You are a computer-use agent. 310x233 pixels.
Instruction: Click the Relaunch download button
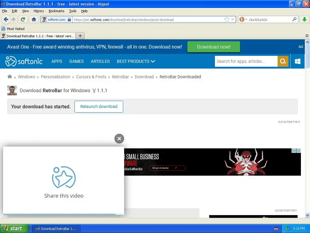click(99, 106)
